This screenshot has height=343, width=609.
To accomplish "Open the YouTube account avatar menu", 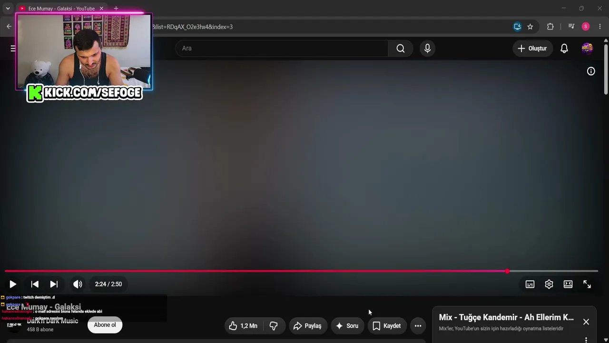I will tap(587, 49).
